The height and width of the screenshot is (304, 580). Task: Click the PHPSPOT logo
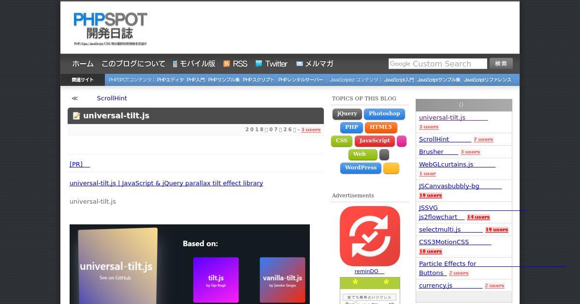pyautogui.click(x=110, y=29)
